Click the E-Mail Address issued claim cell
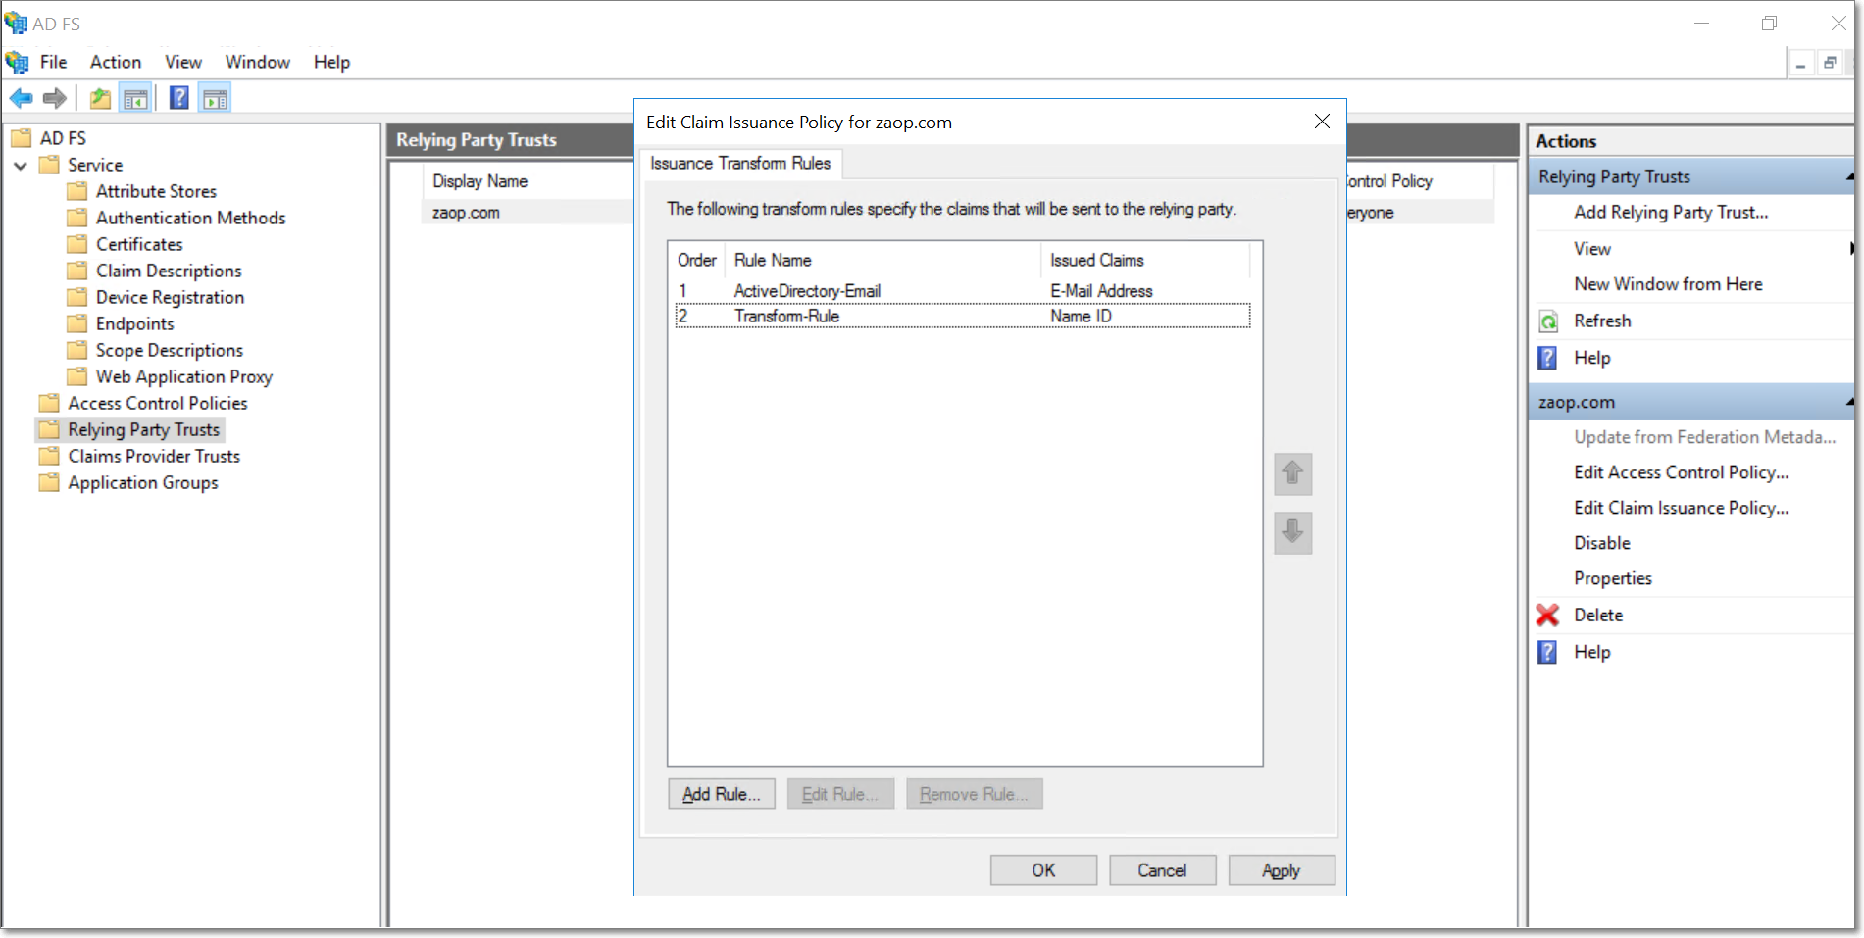Image resolution: width=1864 pixels, height=938 pixels. tap(1101, 291)
